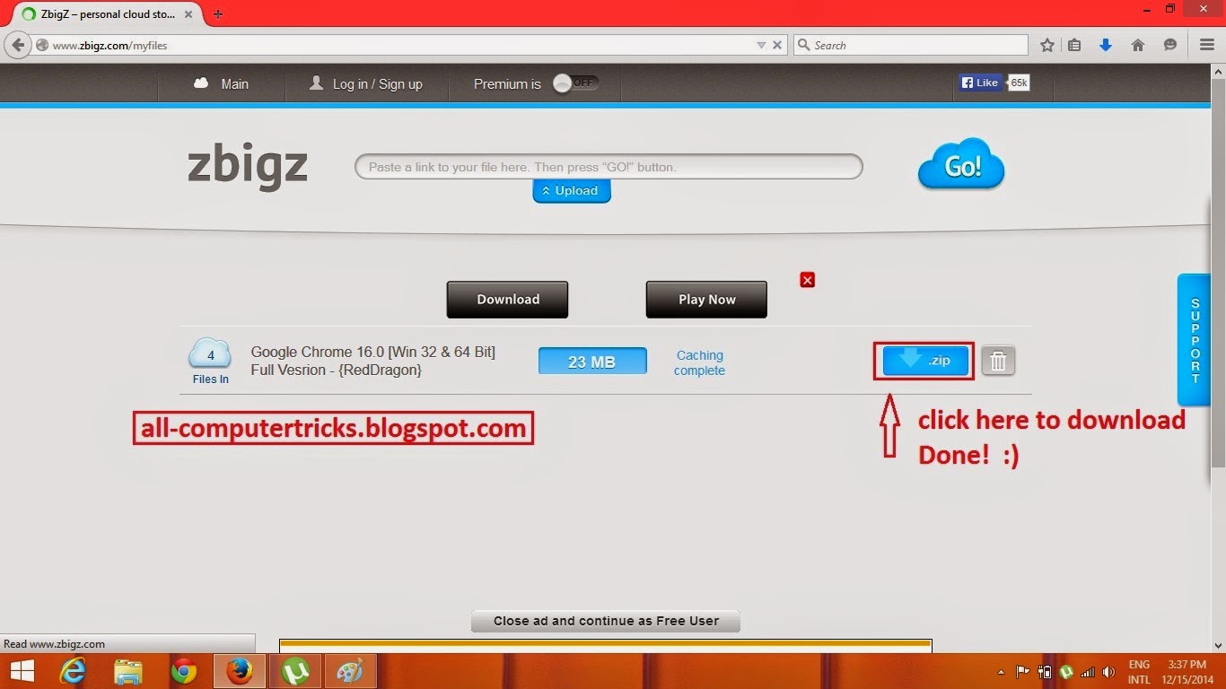This screenshot has height=689, width=1226.
Task: Click the browser Back button
Action: tap(17, 45)
